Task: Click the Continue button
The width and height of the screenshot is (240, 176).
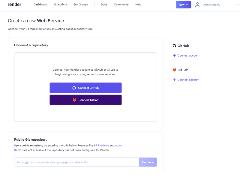Action: click(x=148, y=162)
